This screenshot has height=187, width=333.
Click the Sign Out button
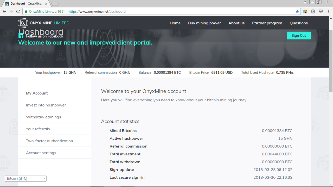tap(299, 36)
